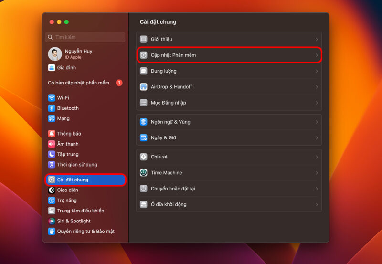382x264 pixels.
Task: Click the AirDrop & Handoff icon
Action: click(144, 87)
